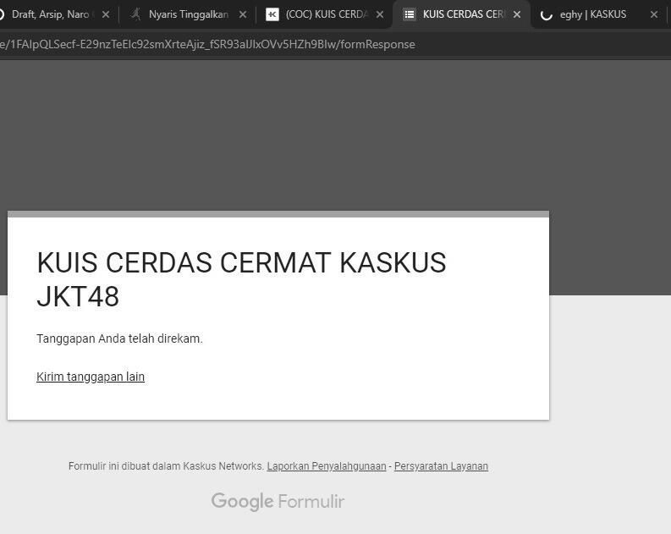Close the Nyaris Tinggalkan tab
This screenshot has height=534, width=671.
(x=243, y=14)
